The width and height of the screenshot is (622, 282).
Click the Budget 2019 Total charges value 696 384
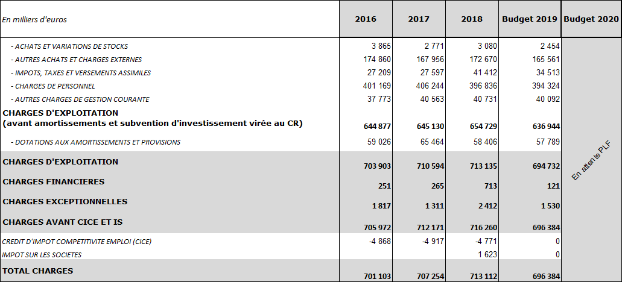(x=545, y=277)
